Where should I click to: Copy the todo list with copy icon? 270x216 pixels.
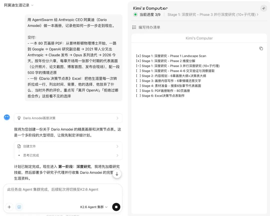click(x=261, y=49)
